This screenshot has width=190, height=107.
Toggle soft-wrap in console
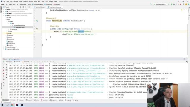tap(7, 70)
